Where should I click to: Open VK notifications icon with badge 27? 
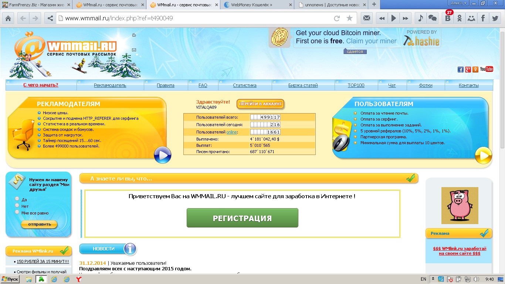tap(448, 17)
